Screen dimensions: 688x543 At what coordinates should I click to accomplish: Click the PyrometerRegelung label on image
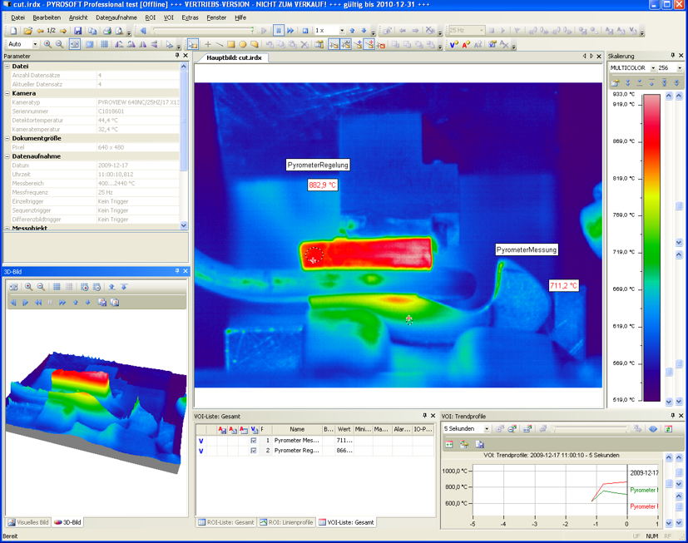click(x=318, y=165)
